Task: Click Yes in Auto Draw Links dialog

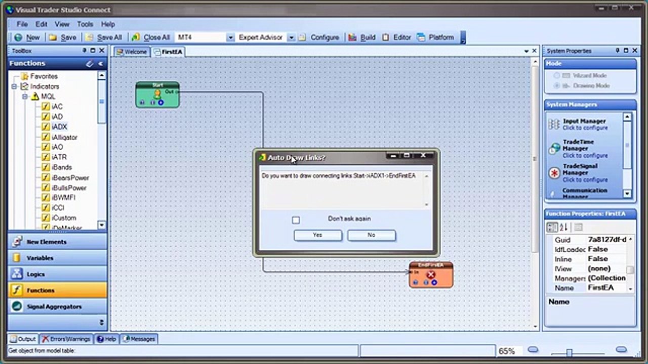Action: pyautogui.click(x=318, y=235)
